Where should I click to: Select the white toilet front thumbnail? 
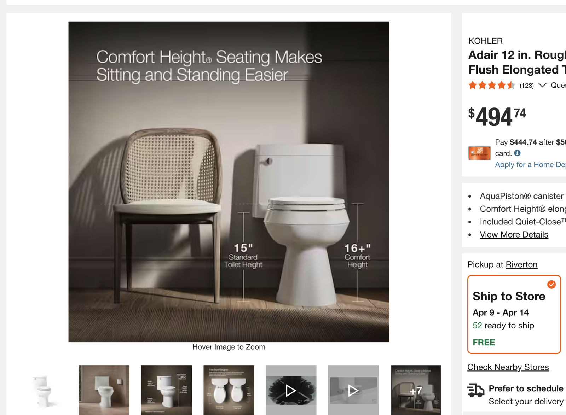click(42, 390)
